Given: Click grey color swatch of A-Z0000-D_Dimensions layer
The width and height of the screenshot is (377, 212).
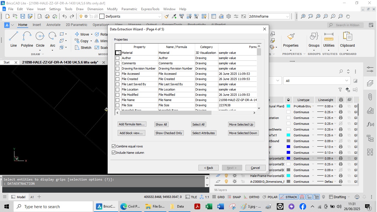Looking at the screenshot, I should [288, 182].
